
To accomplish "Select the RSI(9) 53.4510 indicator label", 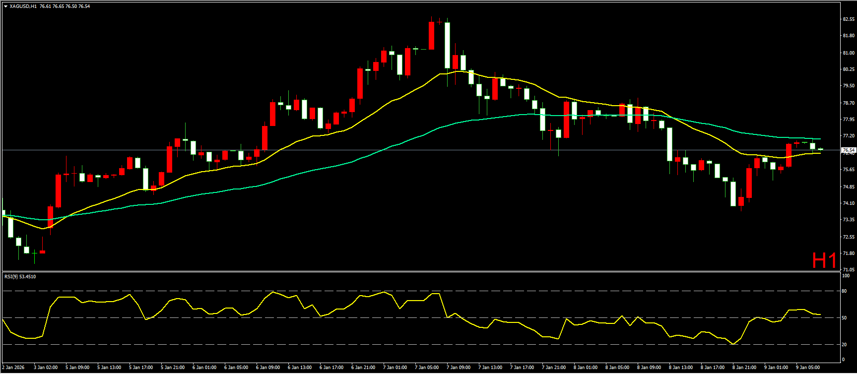I will pyautogui.click(x=20, y=276).
